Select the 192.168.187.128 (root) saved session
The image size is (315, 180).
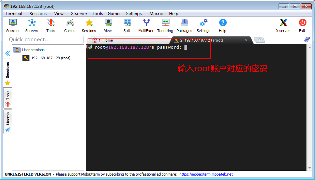50,58
